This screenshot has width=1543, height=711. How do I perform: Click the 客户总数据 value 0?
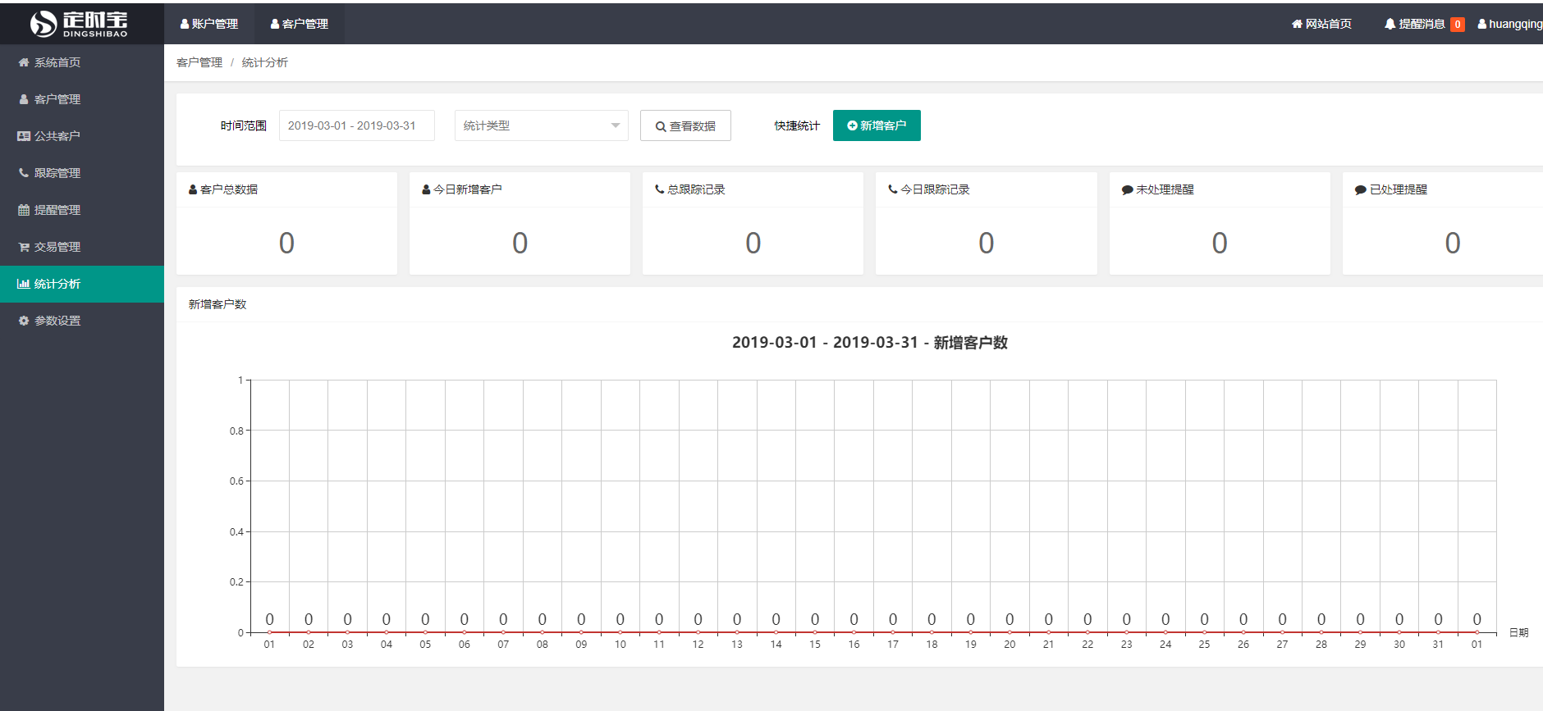[x=286, y=243]
